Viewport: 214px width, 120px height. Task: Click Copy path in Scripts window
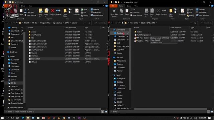pos(29,12)
